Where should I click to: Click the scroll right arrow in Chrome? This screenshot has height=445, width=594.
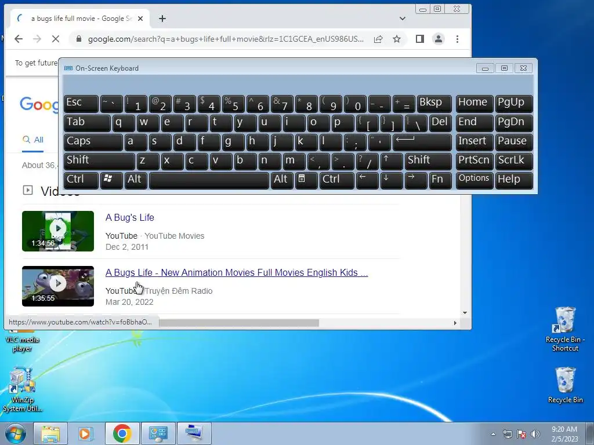455,323
